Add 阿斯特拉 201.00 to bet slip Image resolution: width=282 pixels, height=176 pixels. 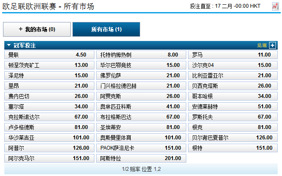click(x=141, y=158)
